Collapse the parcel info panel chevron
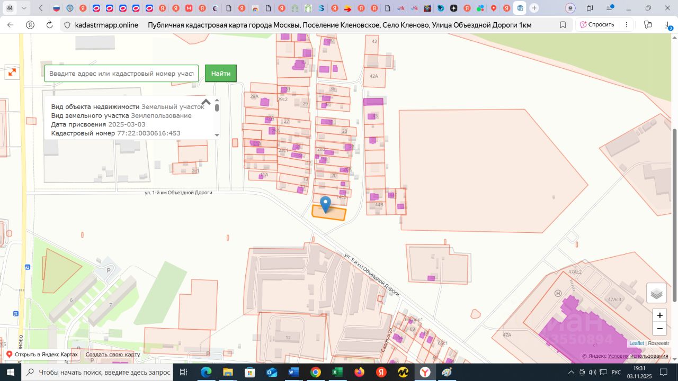 click(206, 102)
